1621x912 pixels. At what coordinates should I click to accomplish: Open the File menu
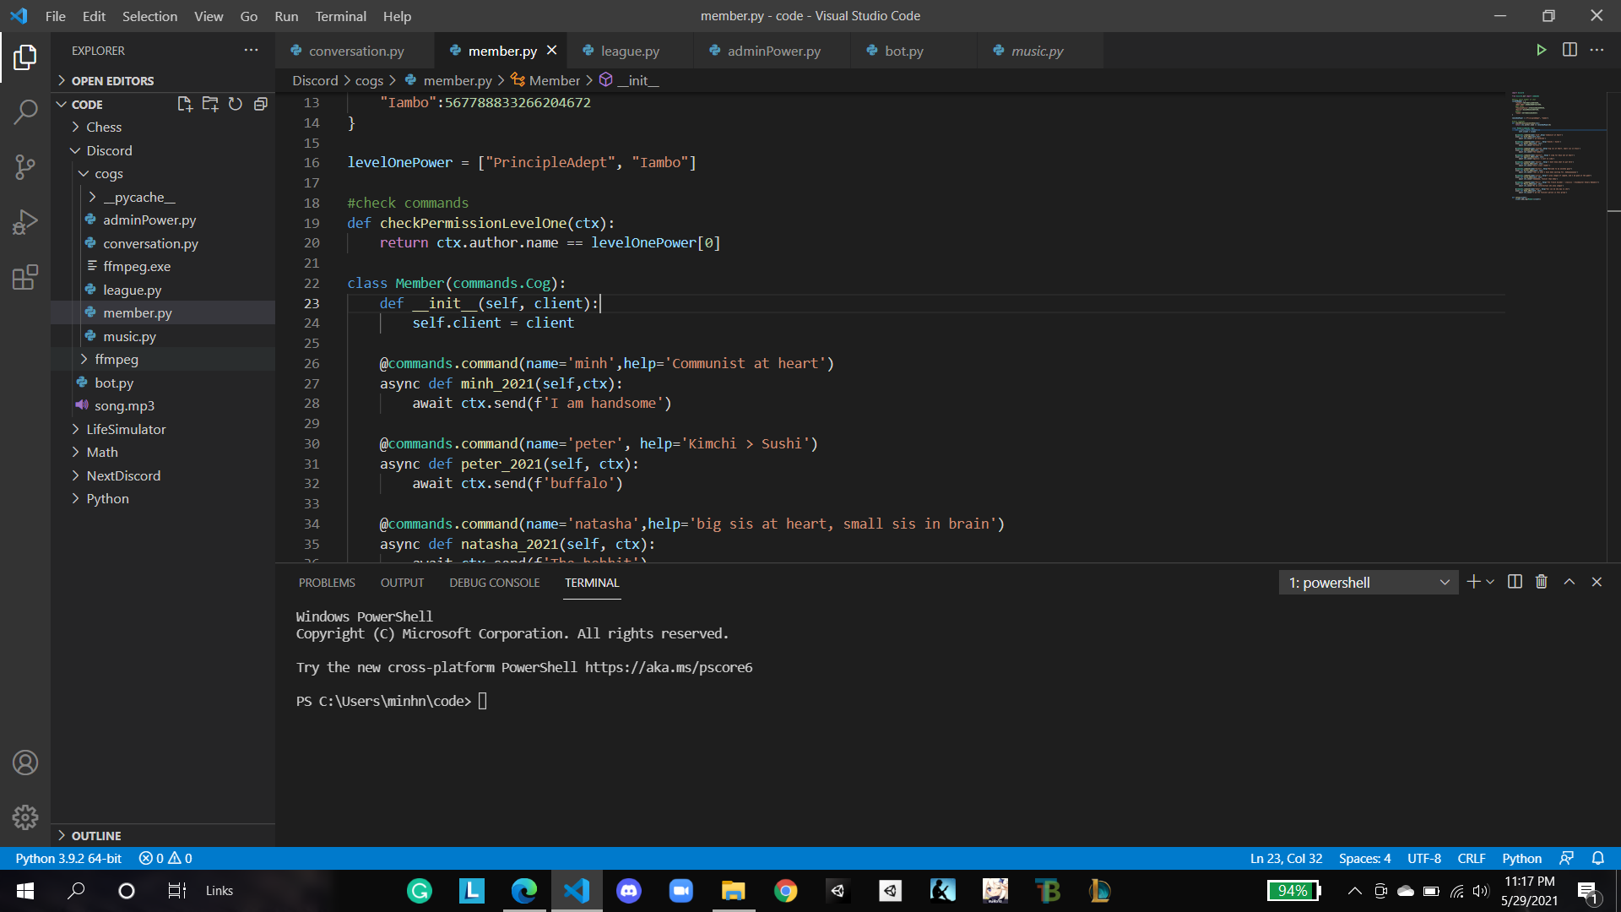click(x=55, y=16)
